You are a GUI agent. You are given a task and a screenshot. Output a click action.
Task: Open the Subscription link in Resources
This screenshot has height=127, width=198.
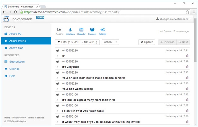(17, 62)
